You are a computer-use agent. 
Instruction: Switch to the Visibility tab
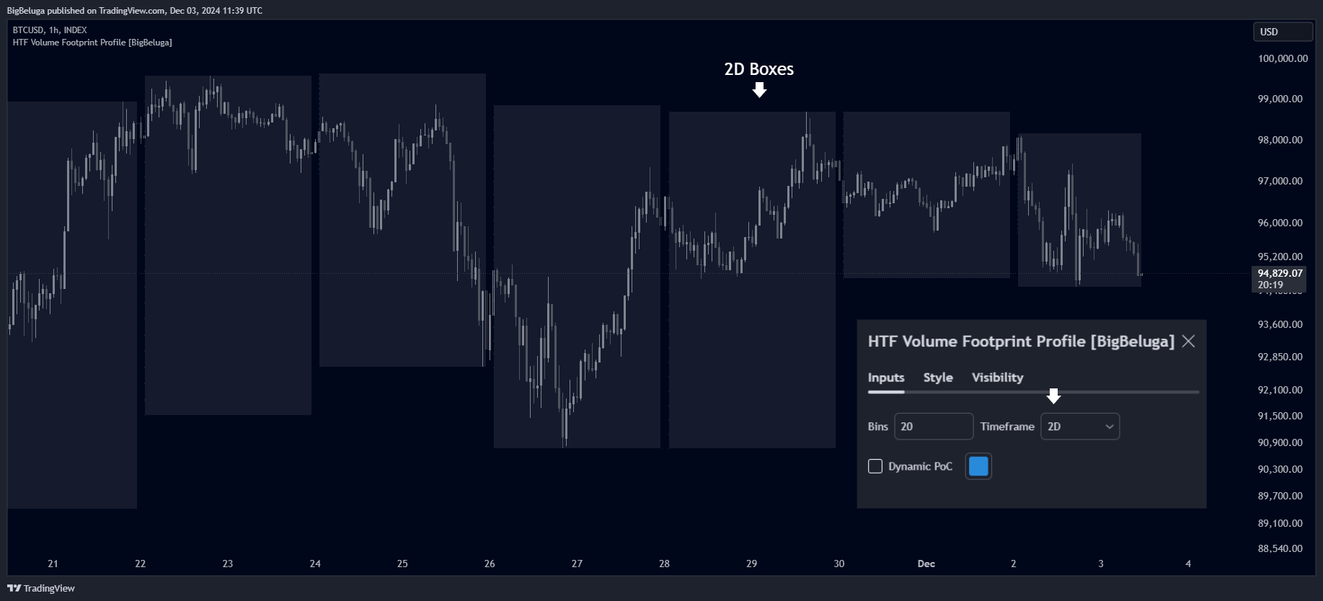pos(997,378)
